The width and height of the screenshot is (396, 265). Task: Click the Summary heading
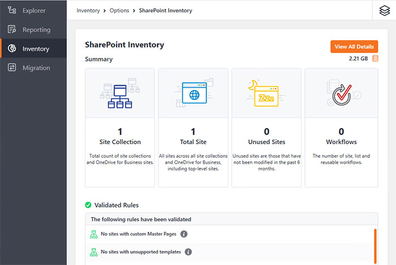point(99,59)
